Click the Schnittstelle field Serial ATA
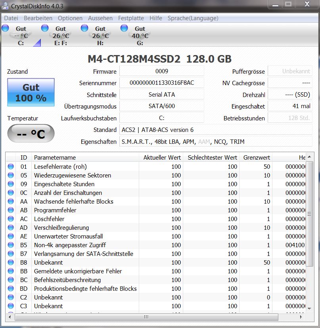 tap(162, 95)
